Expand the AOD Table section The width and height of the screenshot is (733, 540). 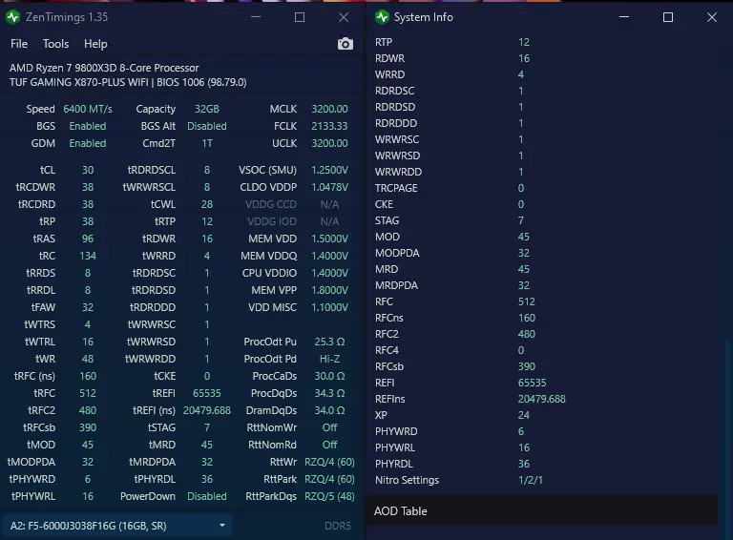click(542, 511)
